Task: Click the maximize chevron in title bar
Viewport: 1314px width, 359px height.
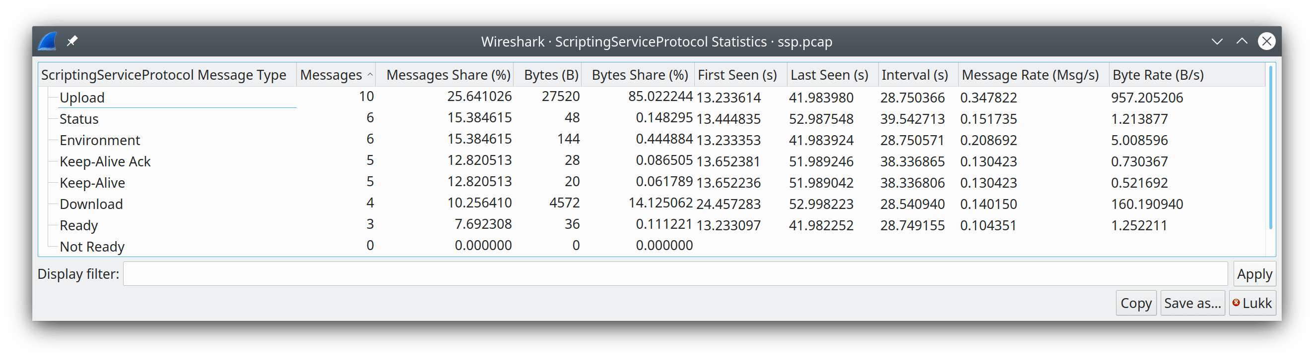Action: (x=1242, y=41)
